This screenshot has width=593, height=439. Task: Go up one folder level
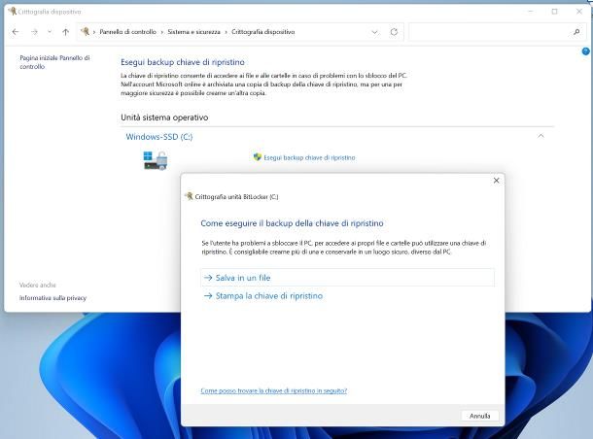[66, 32]
